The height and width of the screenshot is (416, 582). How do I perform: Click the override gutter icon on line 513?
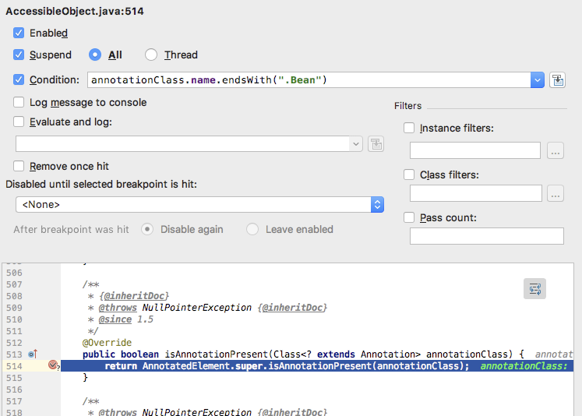(x=33, y=354)
